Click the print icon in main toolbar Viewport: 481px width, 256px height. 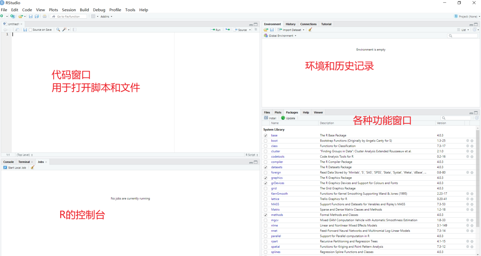45,16
